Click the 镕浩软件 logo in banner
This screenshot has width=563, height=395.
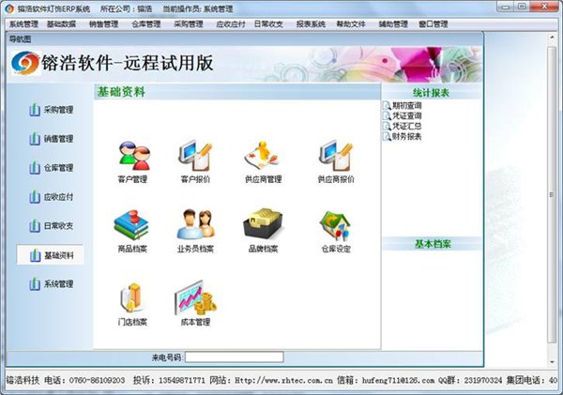click(25, 63)
